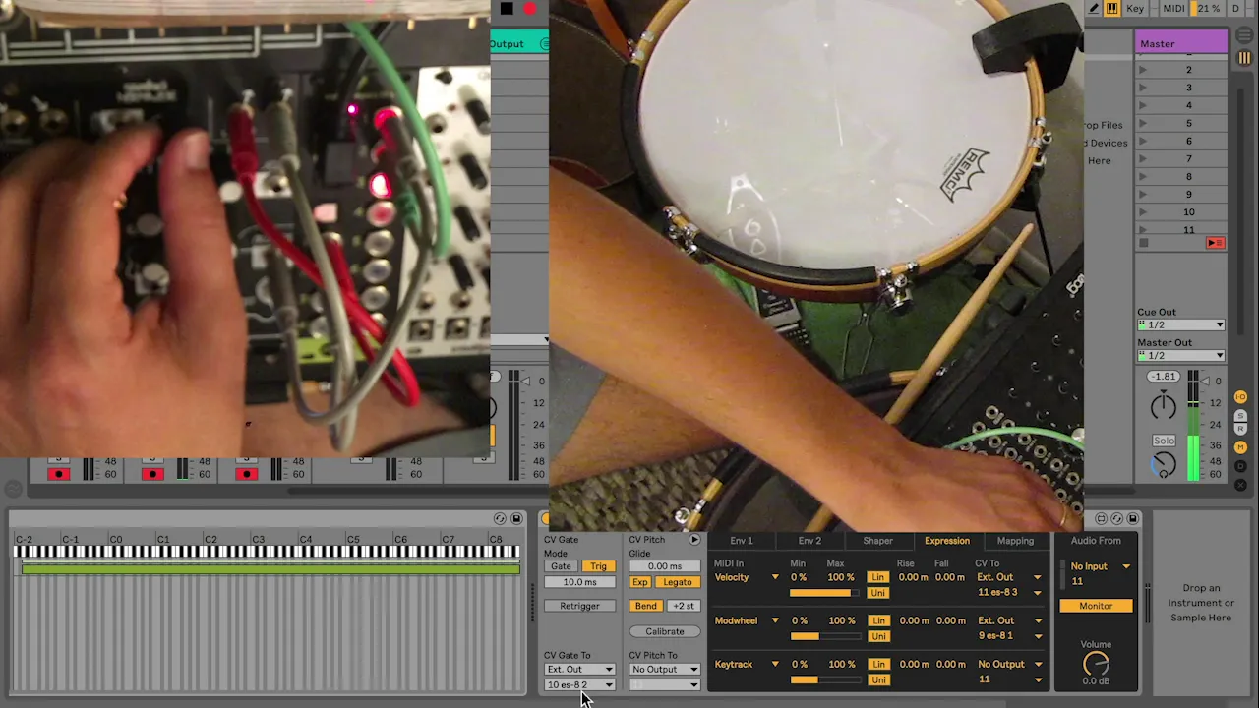Click the +2 st bend range field

(684, 606)
